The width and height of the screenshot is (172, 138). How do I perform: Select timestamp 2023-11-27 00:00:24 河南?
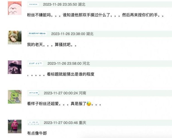[65, 93]
